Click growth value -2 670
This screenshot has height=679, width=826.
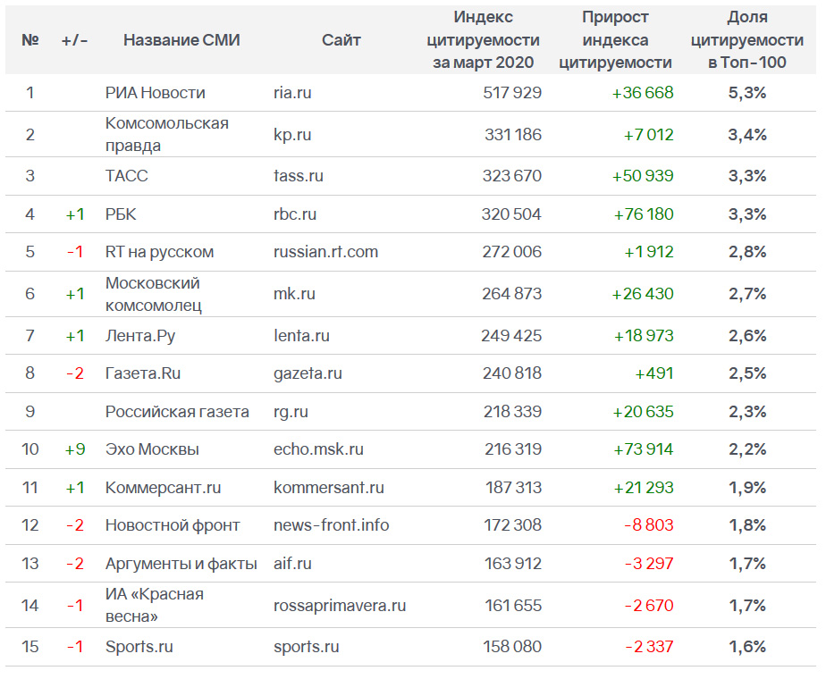pos(649,606)
